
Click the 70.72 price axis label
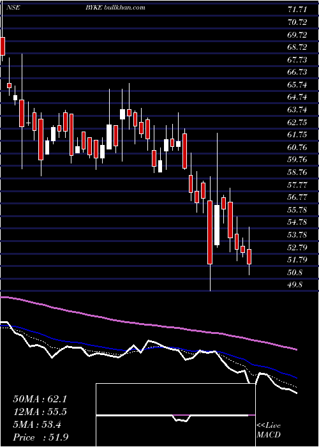coord(297,22)
